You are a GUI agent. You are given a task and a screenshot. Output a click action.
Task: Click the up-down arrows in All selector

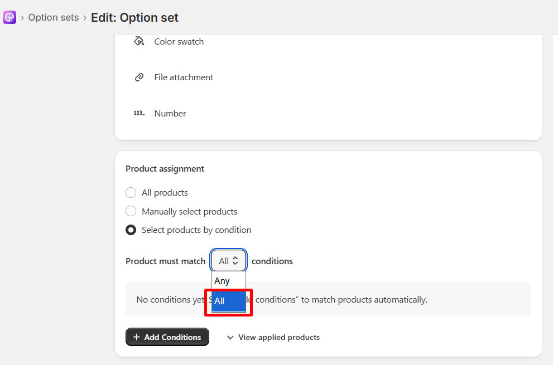click(x=235, y=261)
